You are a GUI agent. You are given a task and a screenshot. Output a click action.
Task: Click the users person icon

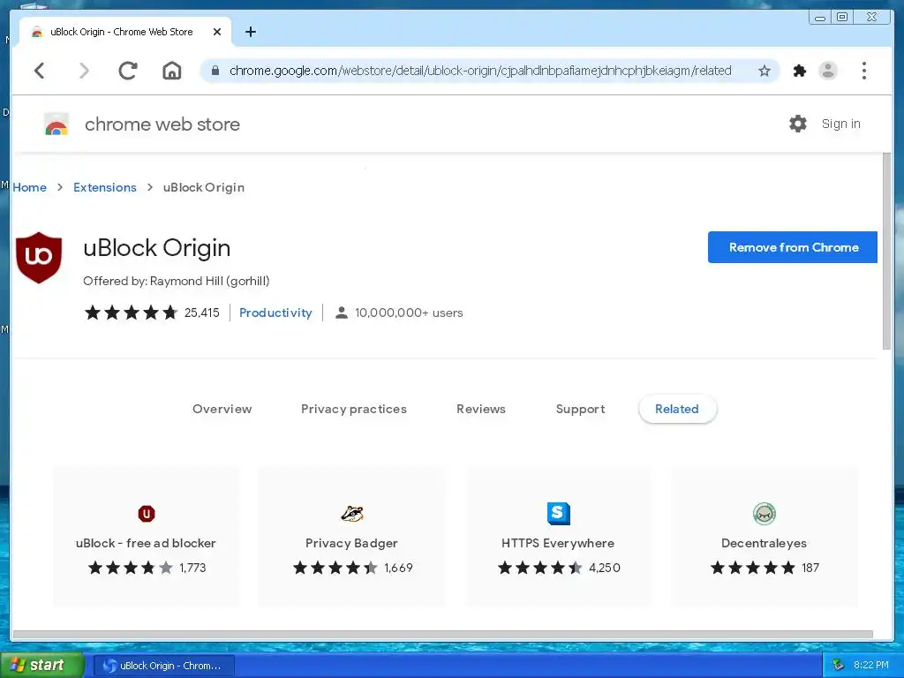[342, 313]
